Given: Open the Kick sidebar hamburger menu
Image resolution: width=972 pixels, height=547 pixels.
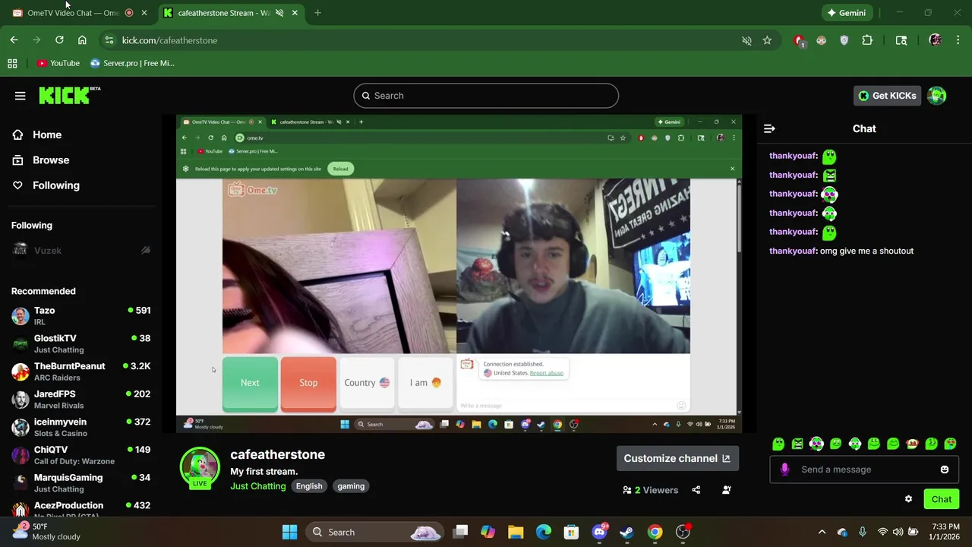Looking at the screenshot, I should pos(20,96).
